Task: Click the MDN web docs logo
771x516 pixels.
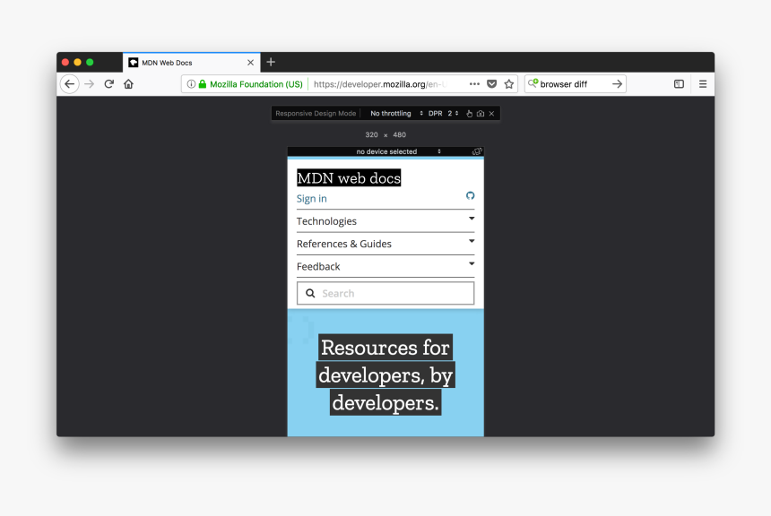Action: [x=349, y=178]
